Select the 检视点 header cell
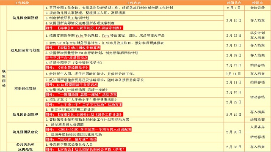Viewport: 271px width, 152px height. (x=257, y=3)
